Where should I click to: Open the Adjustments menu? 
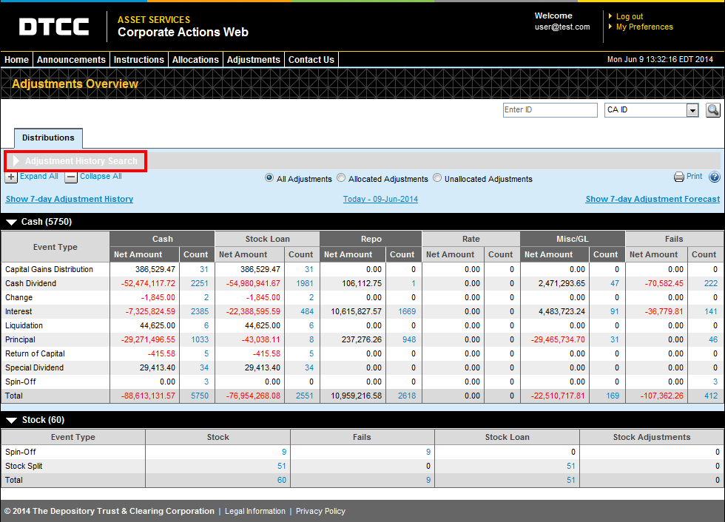pyautogui.click(x=253, y=60)
